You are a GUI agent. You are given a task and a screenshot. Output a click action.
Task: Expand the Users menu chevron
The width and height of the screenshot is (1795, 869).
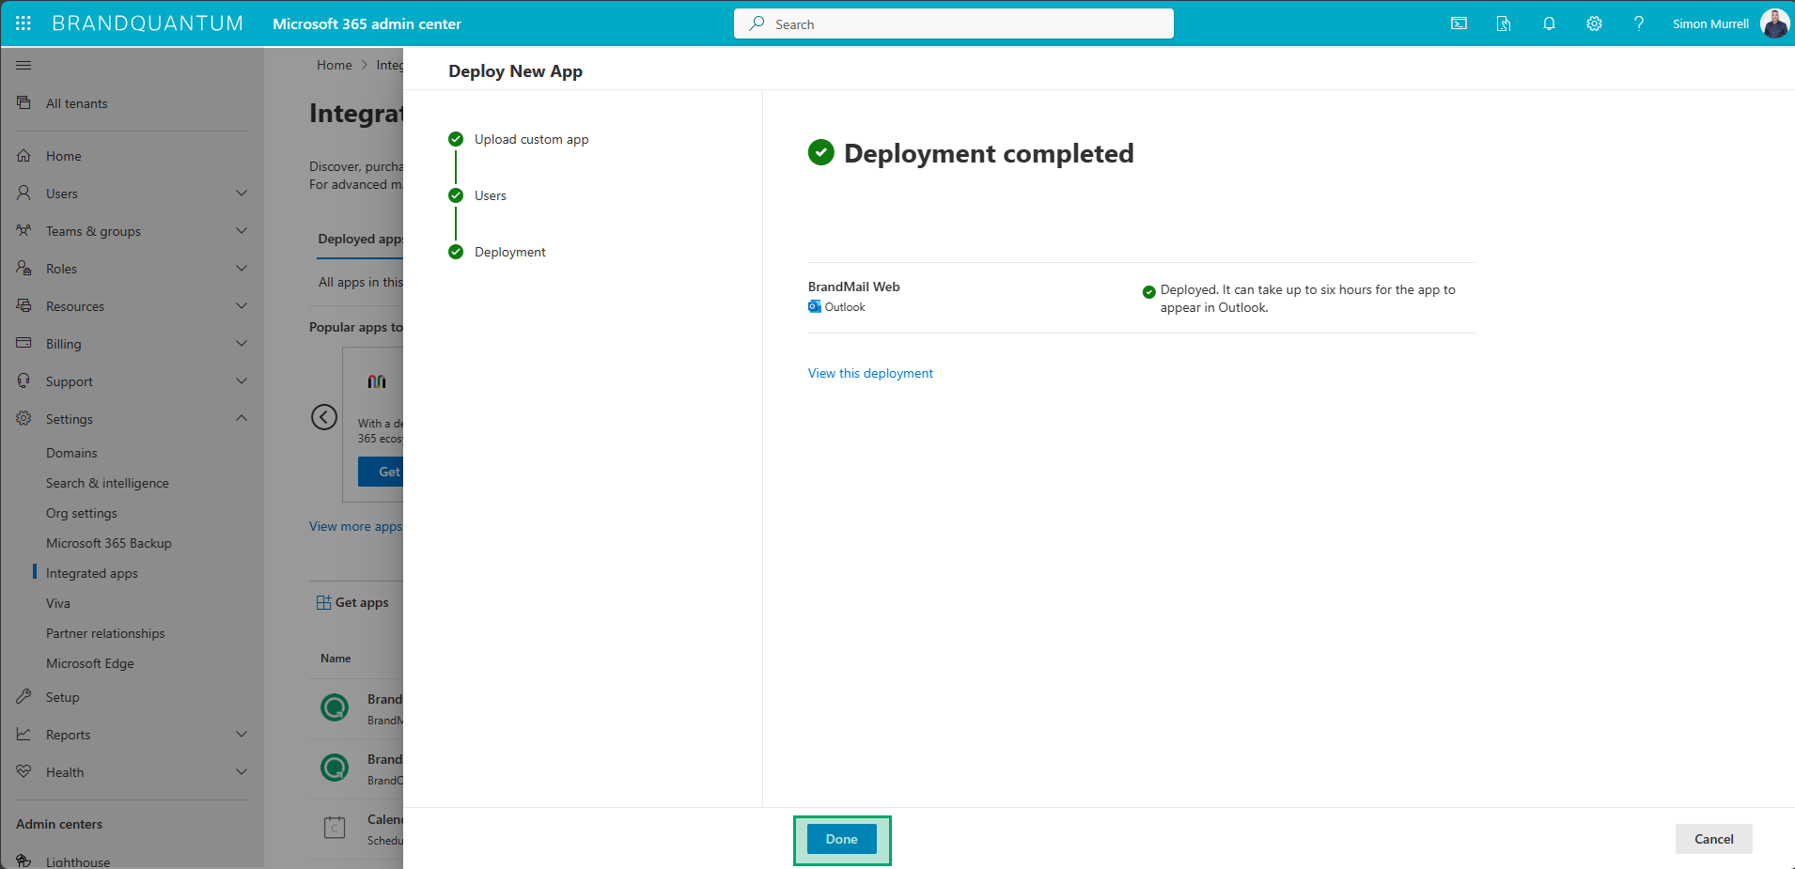coord(242,193)
